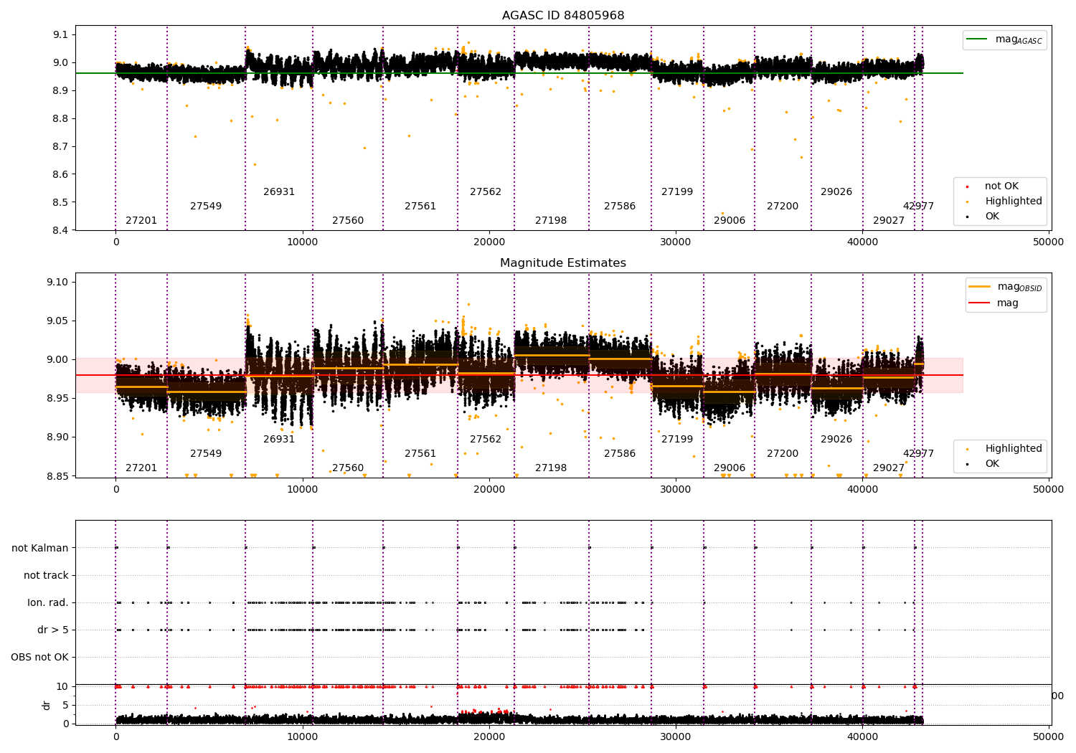The image size is (1076, 753).
Task: Click the 9.05 y-tick of Magnitude Estimates plot
Action: coord(58,321)
